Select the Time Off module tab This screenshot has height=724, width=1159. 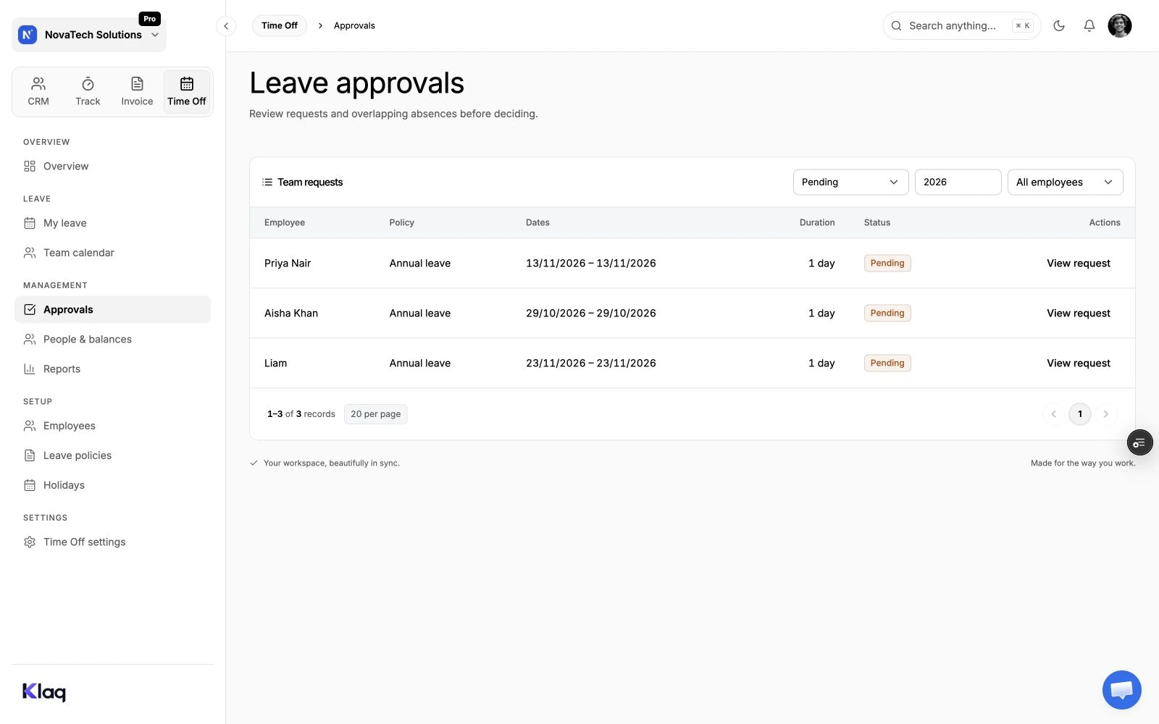coord(187,91)
